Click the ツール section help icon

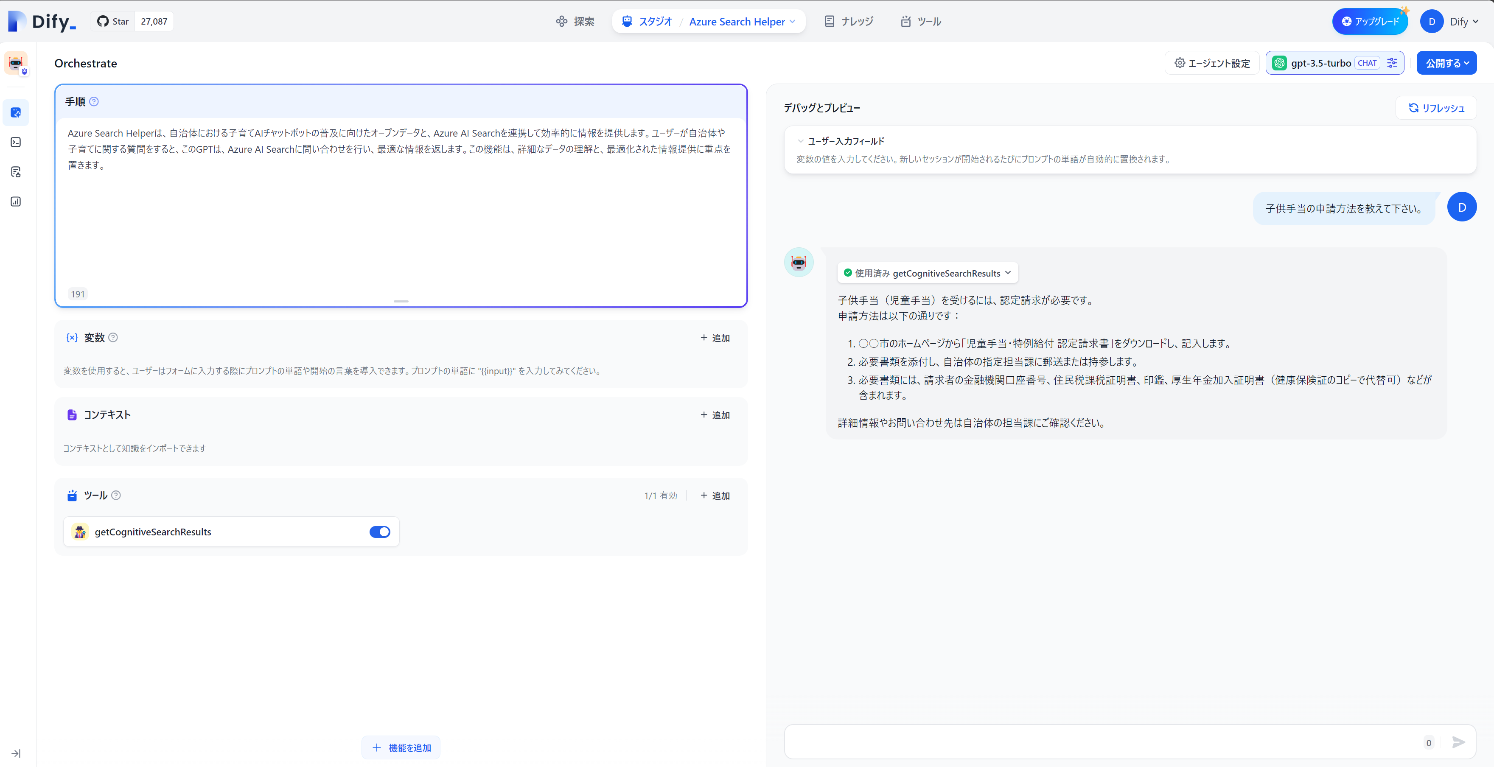tap(115, 495)
